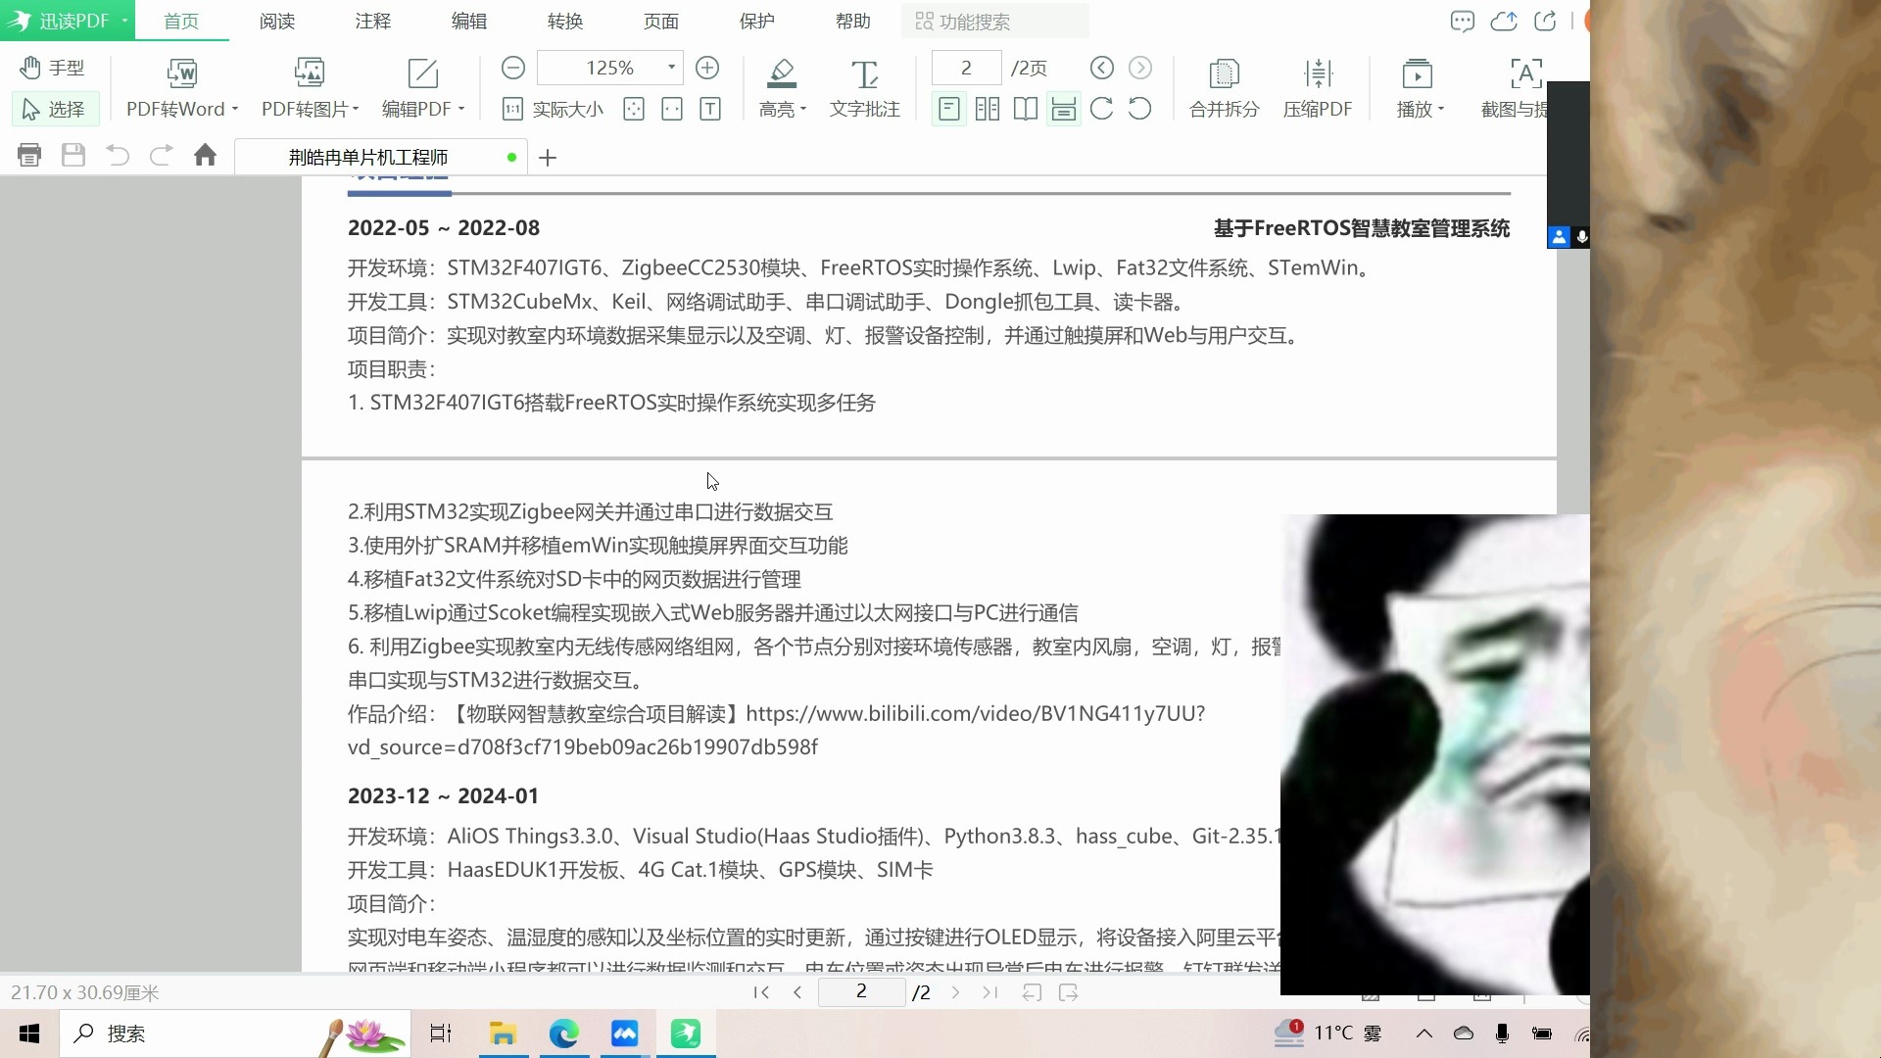Screen dimensions: 1881x1058
Task: Open the 注释 annotation tab
Action: click(373, 21)
